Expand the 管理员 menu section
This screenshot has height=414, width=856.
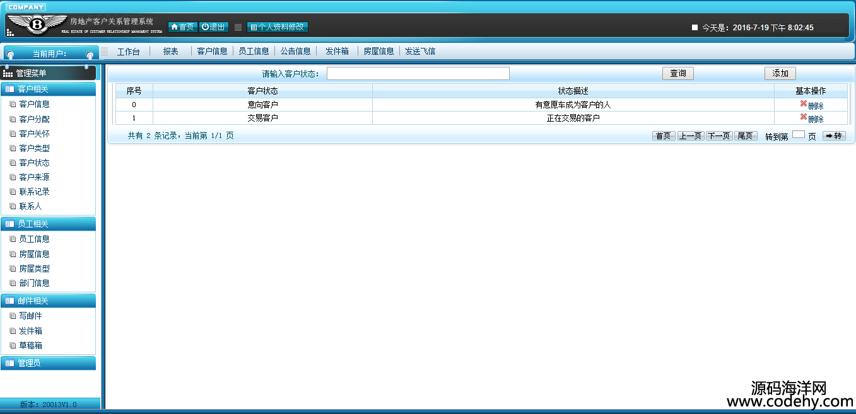[49, 364]
